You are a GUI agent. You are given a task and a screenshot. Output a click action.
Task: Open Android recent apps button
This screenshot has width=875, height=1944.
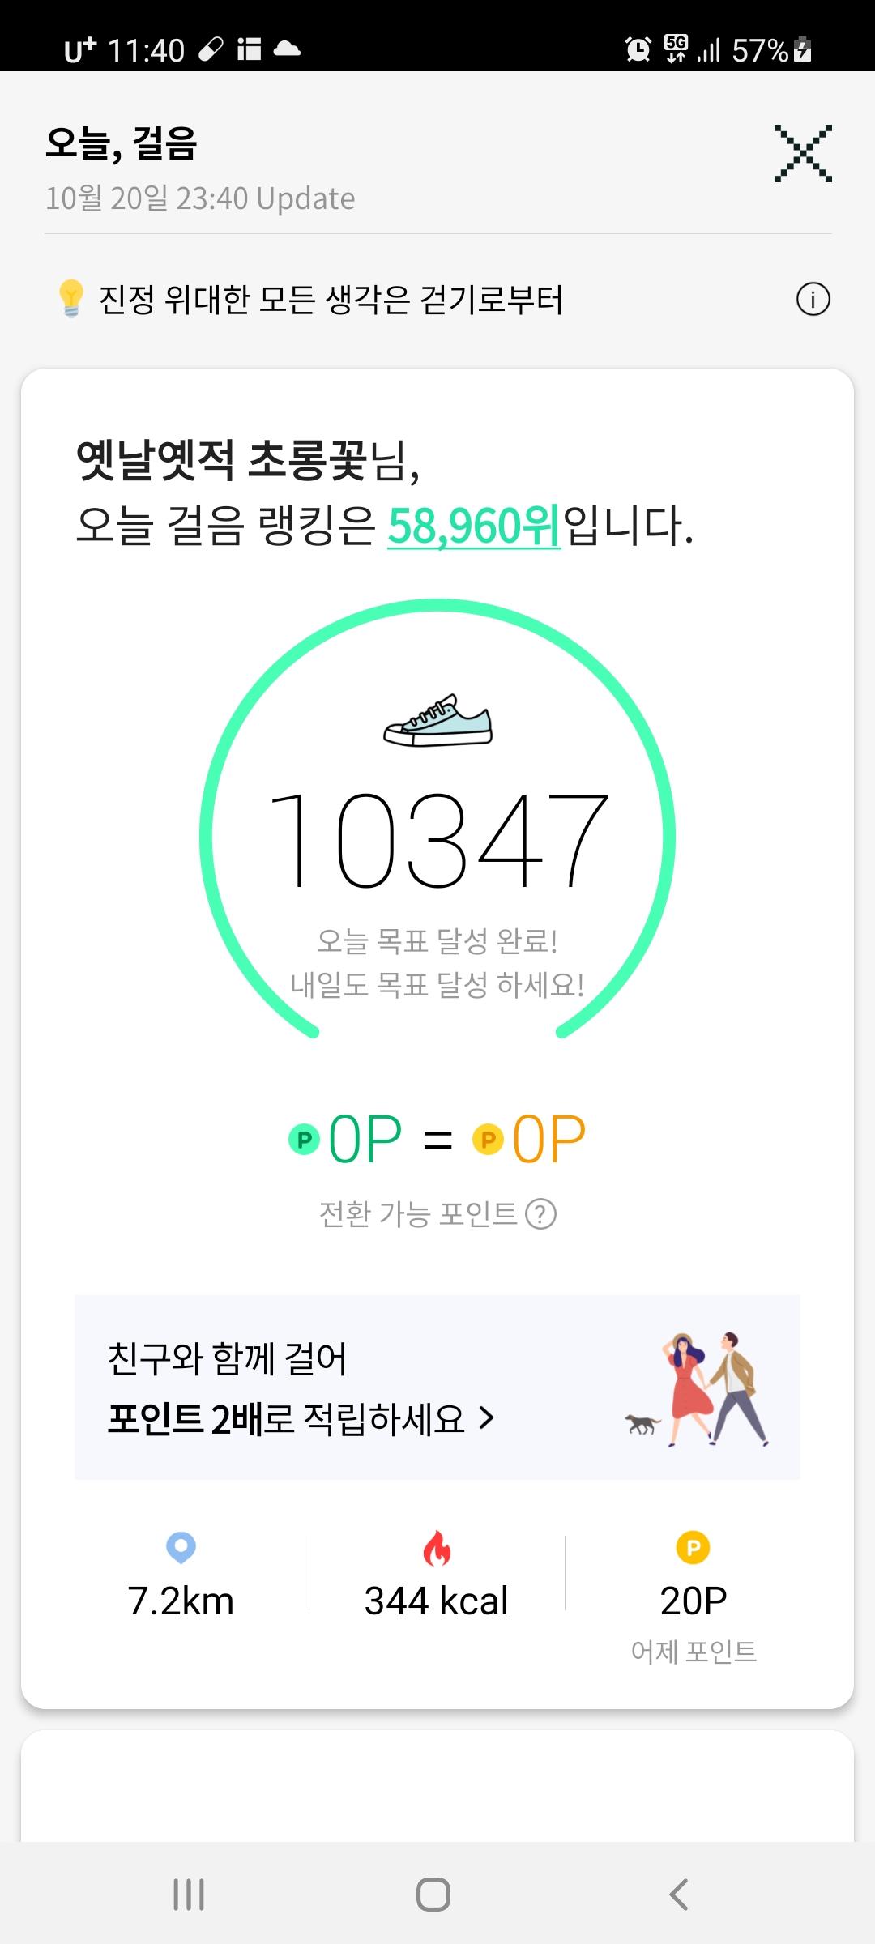[189, 1895]
